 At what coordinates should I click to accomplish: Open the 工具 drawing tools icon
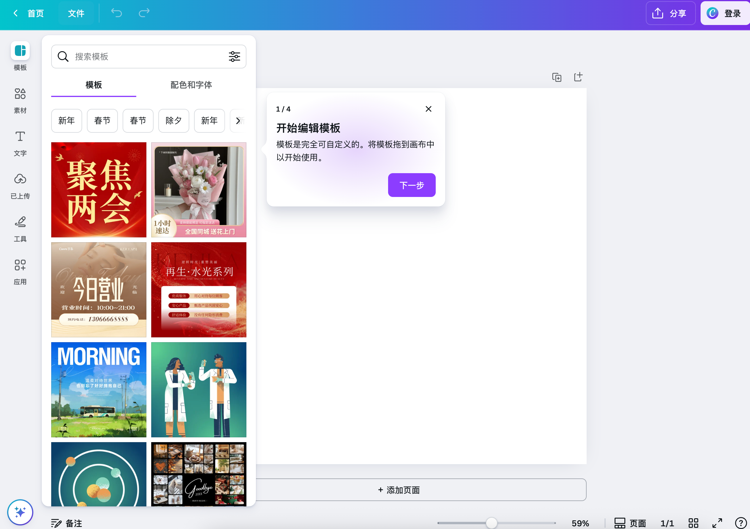tap(20, 222)
